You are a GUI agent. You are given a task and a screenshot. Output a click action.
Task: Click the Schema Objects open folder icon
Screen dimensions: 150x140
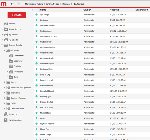point(6,45)
